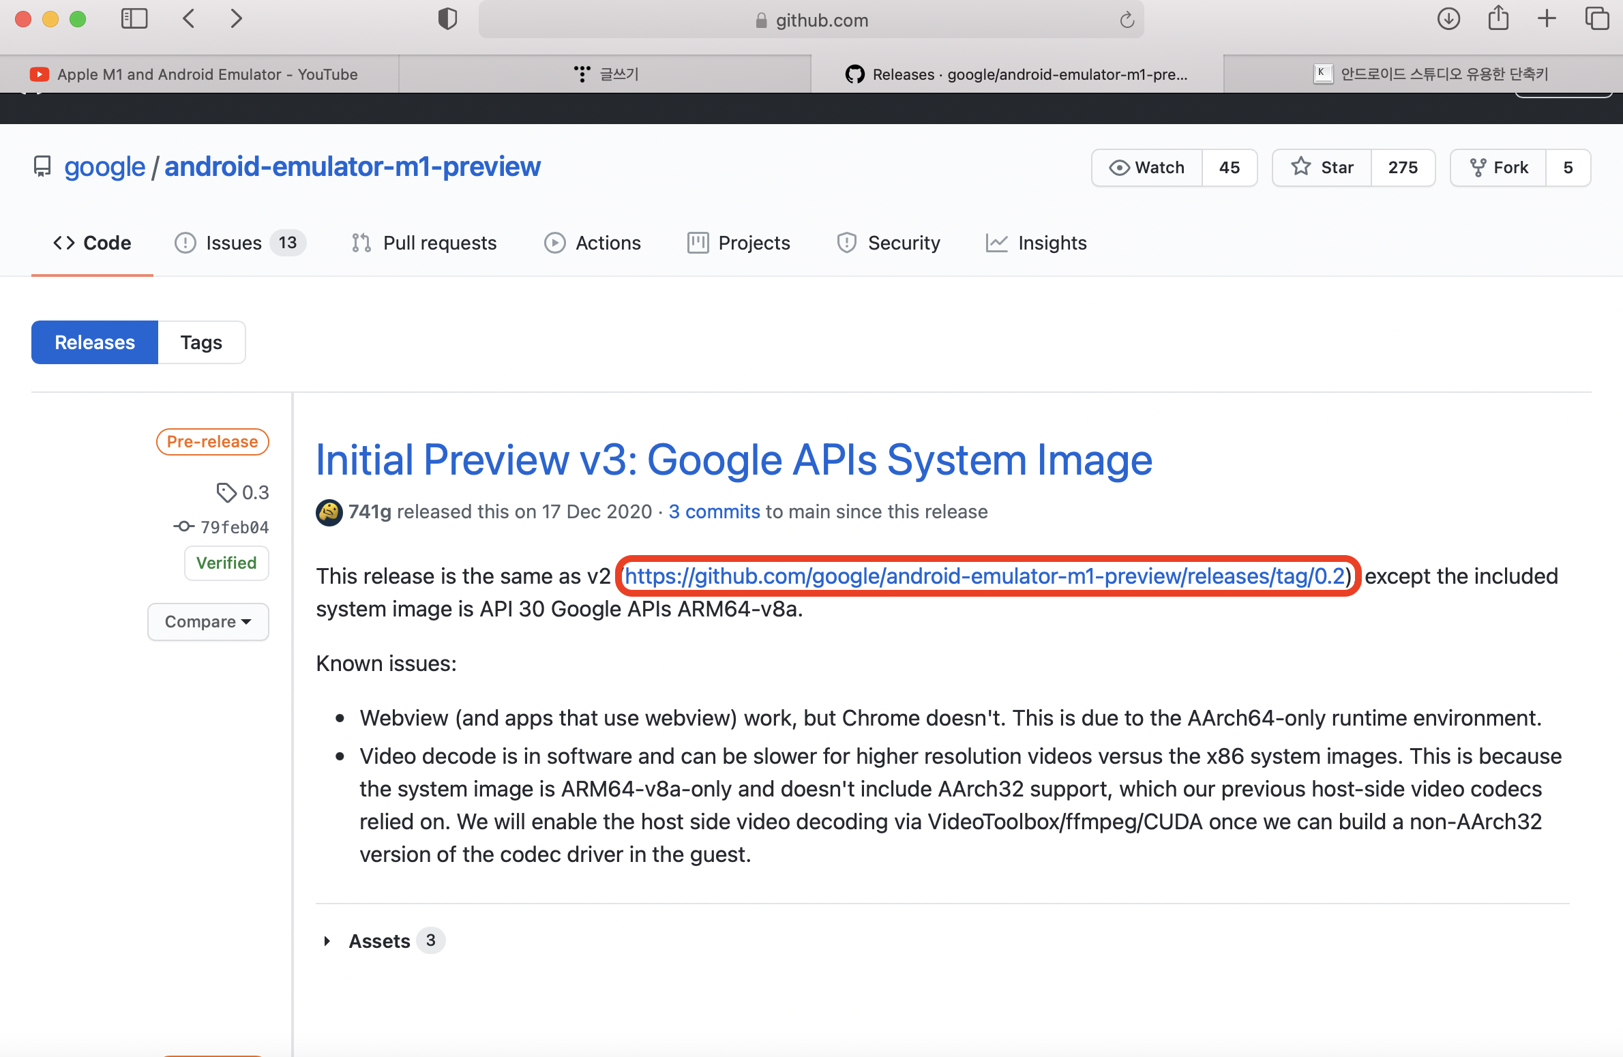Expand the Assets section

point(378,941)
